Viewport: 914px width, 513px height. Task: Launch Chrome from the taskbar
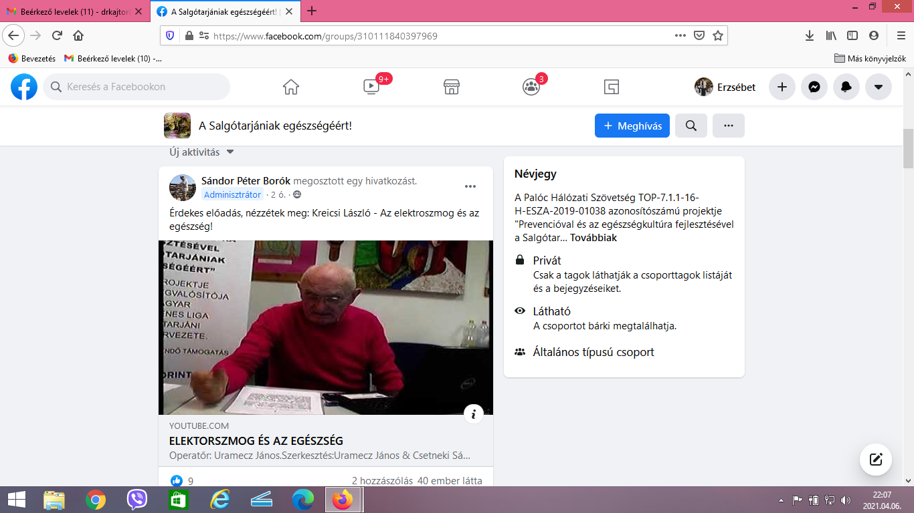[x=96, y=499]
